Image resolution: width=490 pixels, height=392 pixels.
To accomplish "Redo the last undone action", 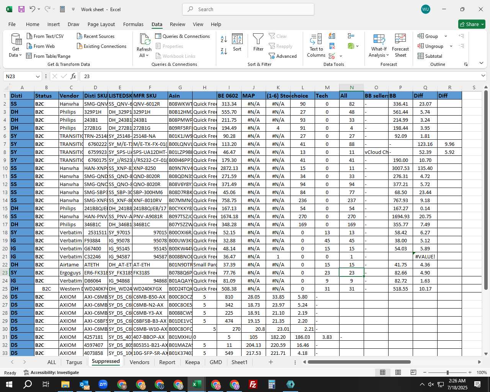I will tap(47, 9).
